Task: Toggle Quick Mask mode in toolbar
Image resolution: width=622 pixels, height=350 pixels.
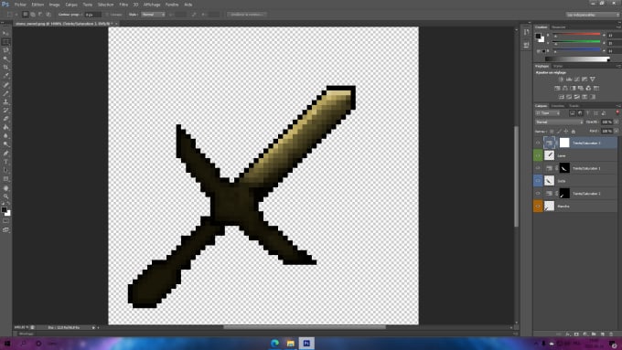Action: pyautogui.click(x=6, y=221)
